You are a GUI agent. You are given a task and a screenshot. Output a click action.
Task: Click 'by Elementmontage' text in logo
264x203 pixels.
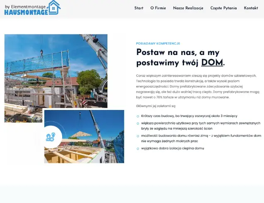pyautogui.click(x=25, y=7)
